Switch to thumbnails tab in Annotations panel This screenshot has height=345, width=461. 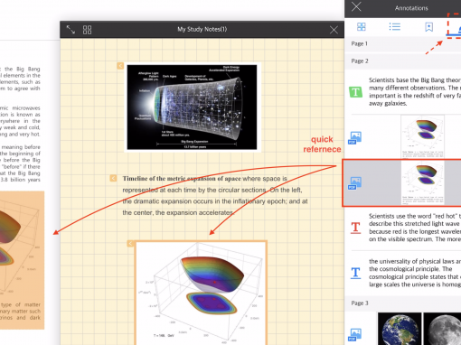coord(362,27)
